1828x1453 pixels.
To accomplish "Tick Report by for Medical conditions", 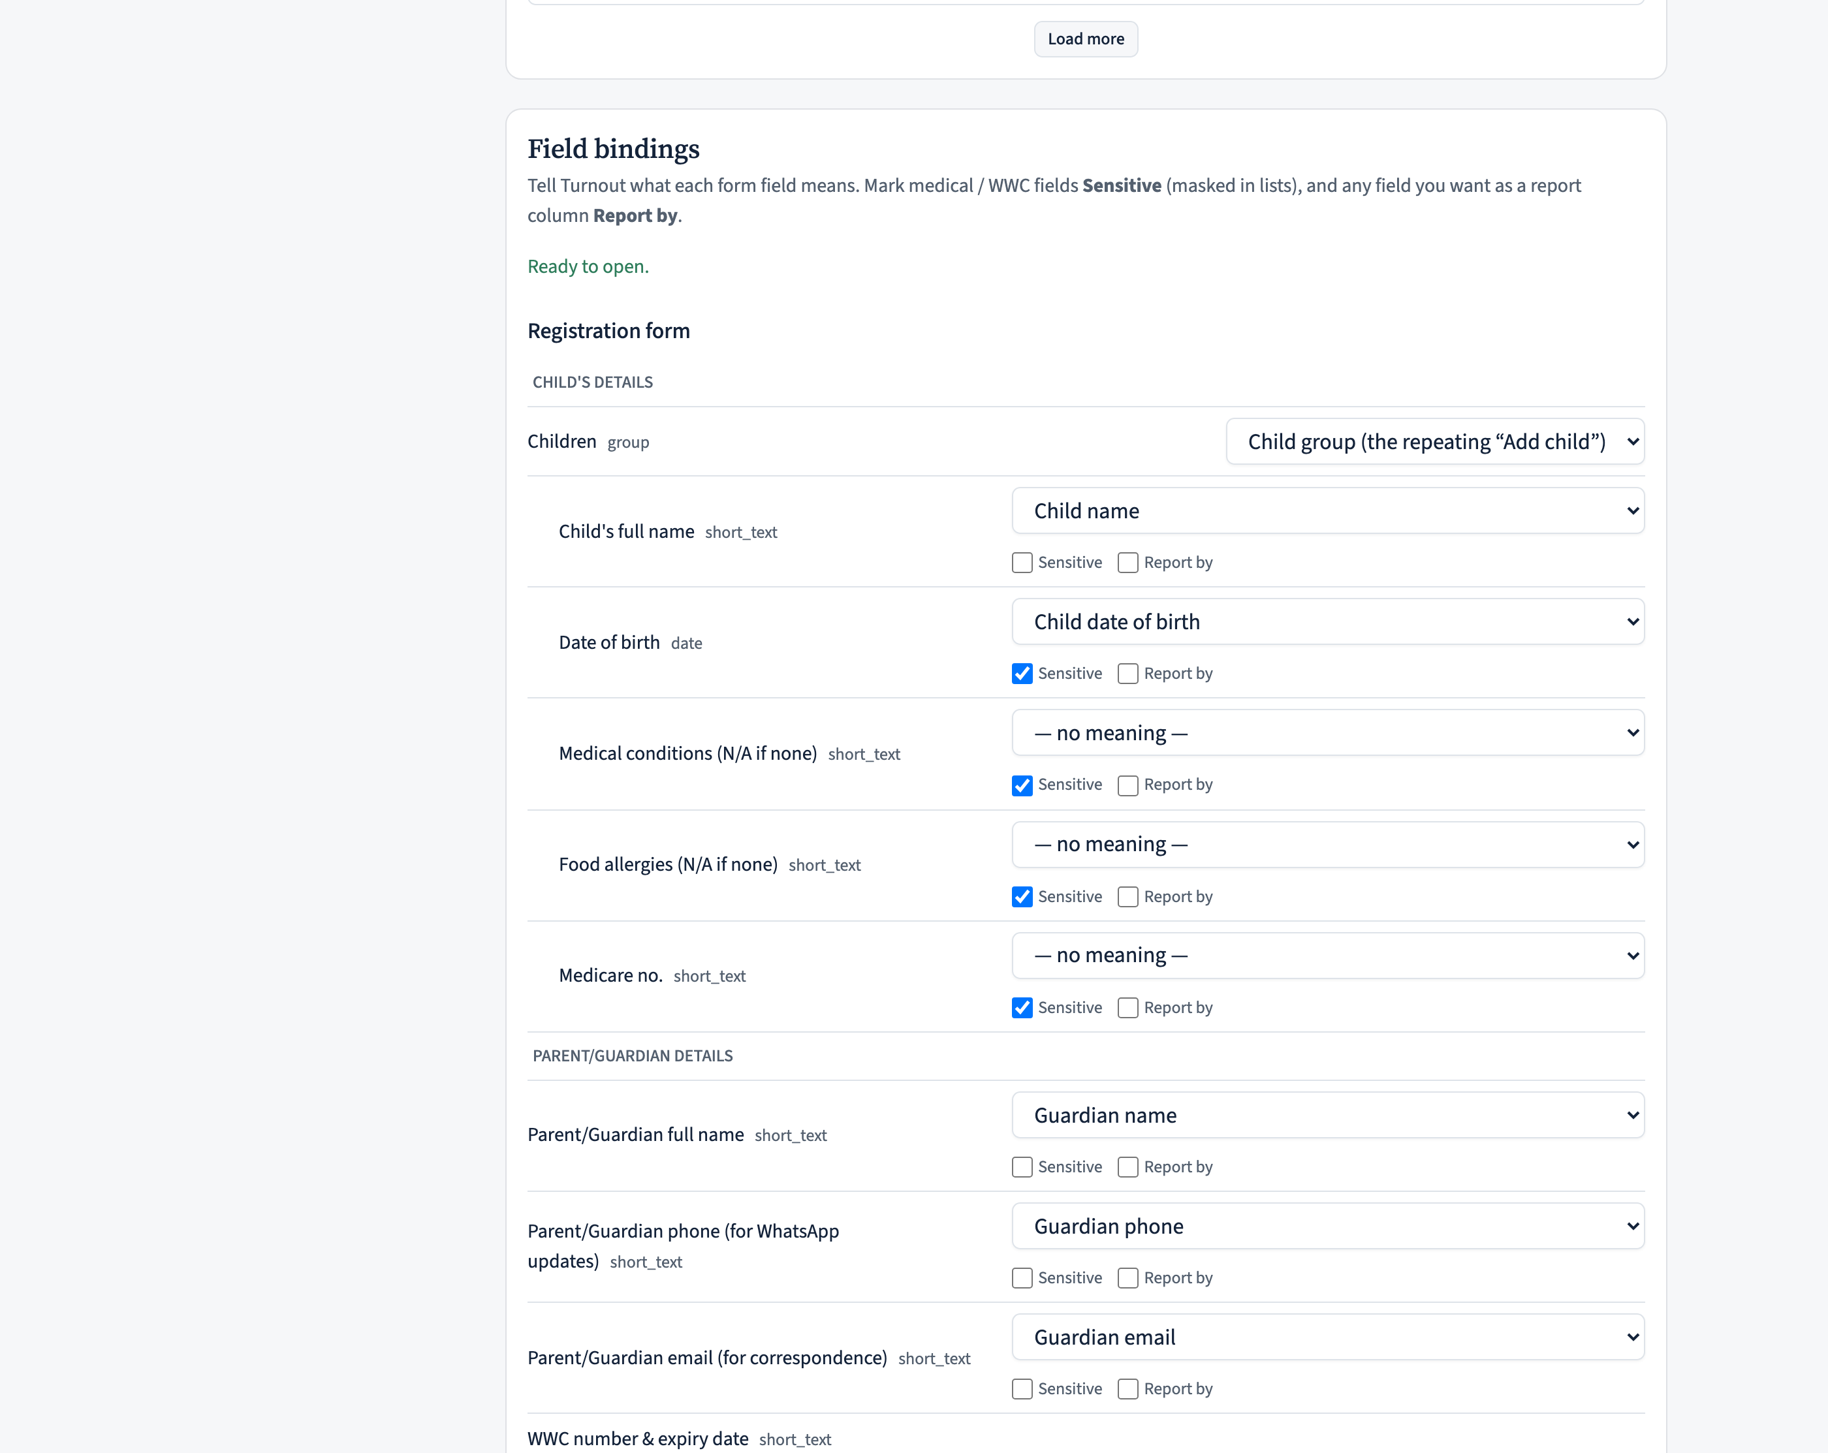I will click(x=1127, y=785).
